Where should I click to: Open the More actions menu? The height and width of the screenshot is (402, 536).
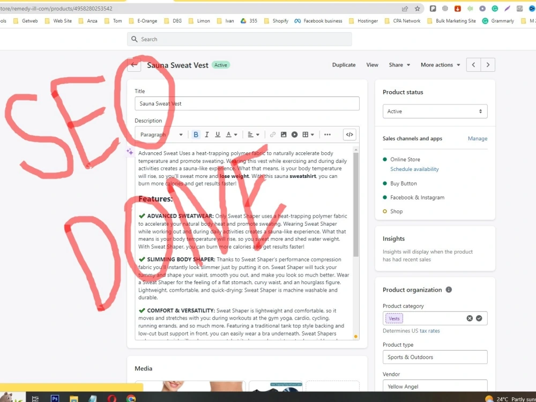tap(440, 65)
